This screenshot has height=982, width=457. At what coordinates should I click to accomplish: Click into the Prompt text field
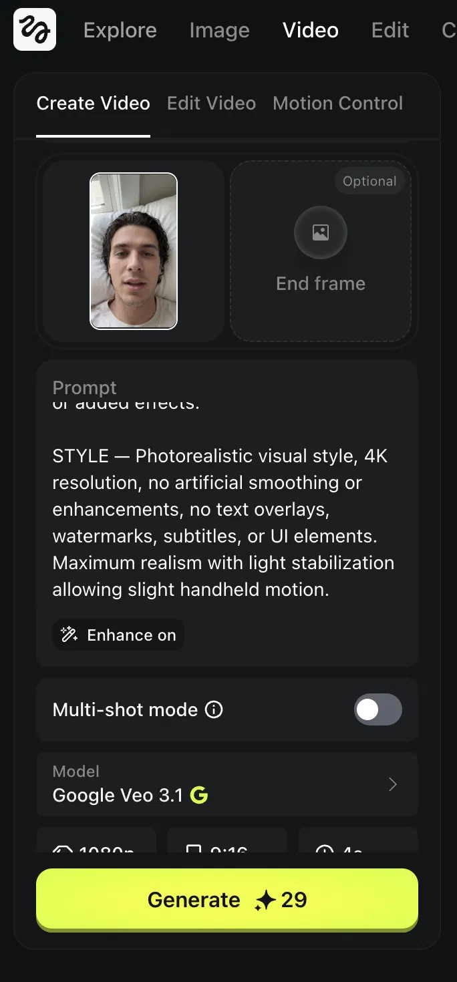[226, 508]
